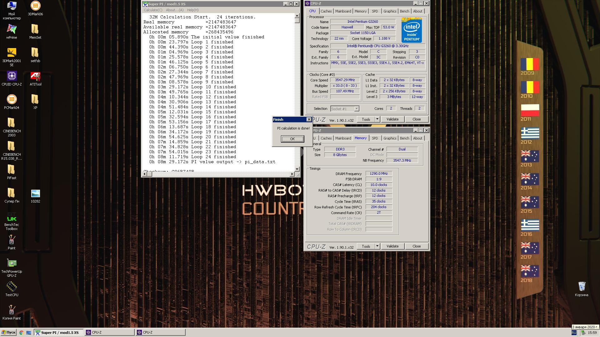Image resolution: width=600 pixels, height=337 pixels.
Task: Switch to the Caches tab in the lower CPU-Z window
Action: (x=326, y=138)
